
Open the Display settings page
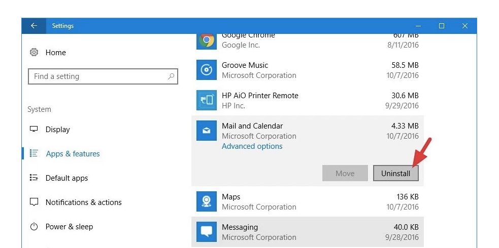click(x=57, y=130)
